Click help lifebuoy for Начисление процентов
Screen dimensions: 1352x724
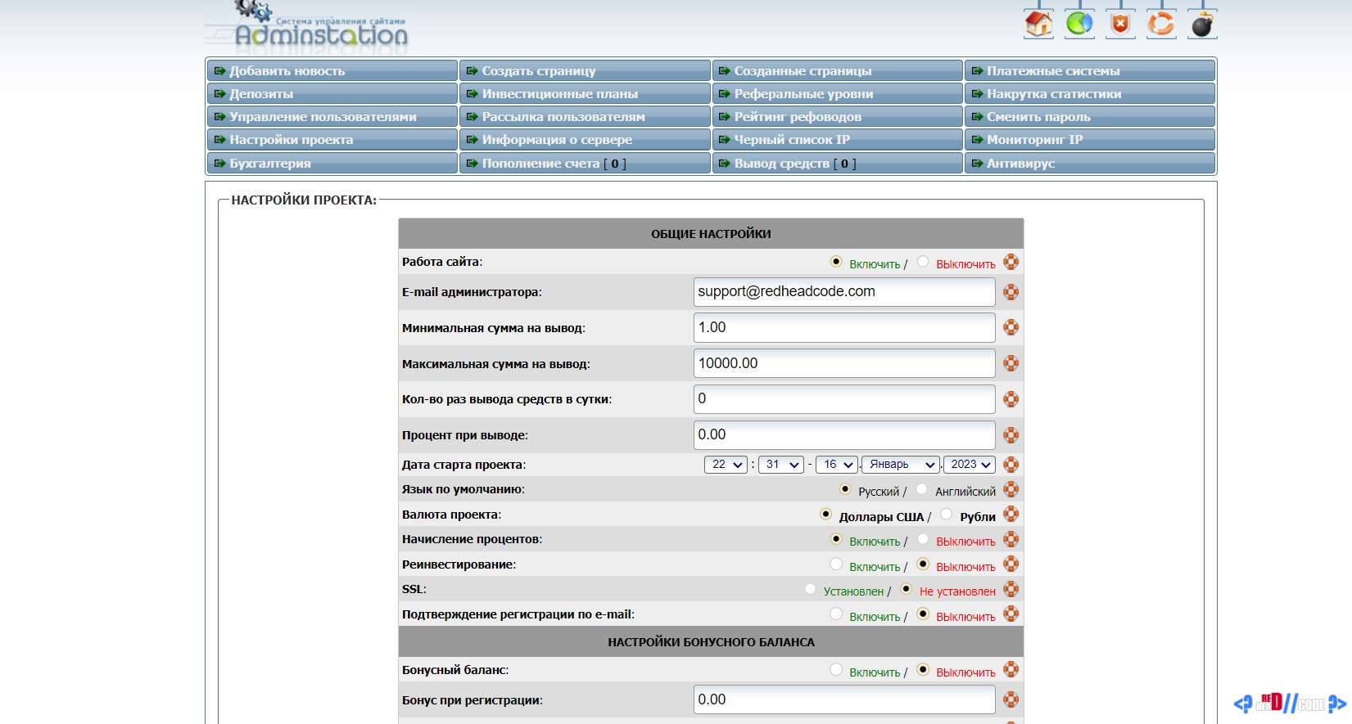click(1011, 539)
